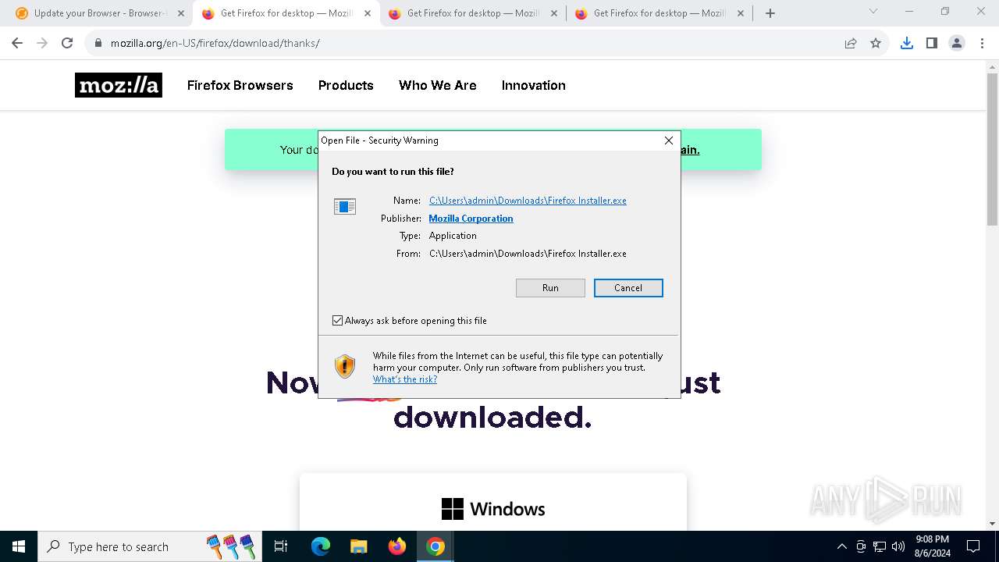Click the application file icon in dialog
The width and height of the screenshot is (999, 562).
point(345,207)
